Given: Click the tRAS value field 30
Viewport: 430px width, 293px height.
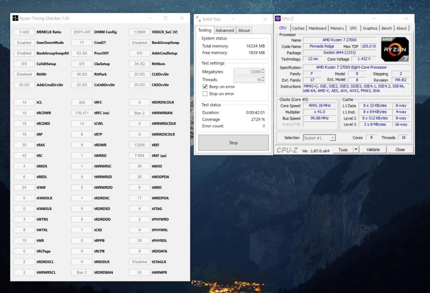Looking at the screenshot, I should tap(24, 145).
